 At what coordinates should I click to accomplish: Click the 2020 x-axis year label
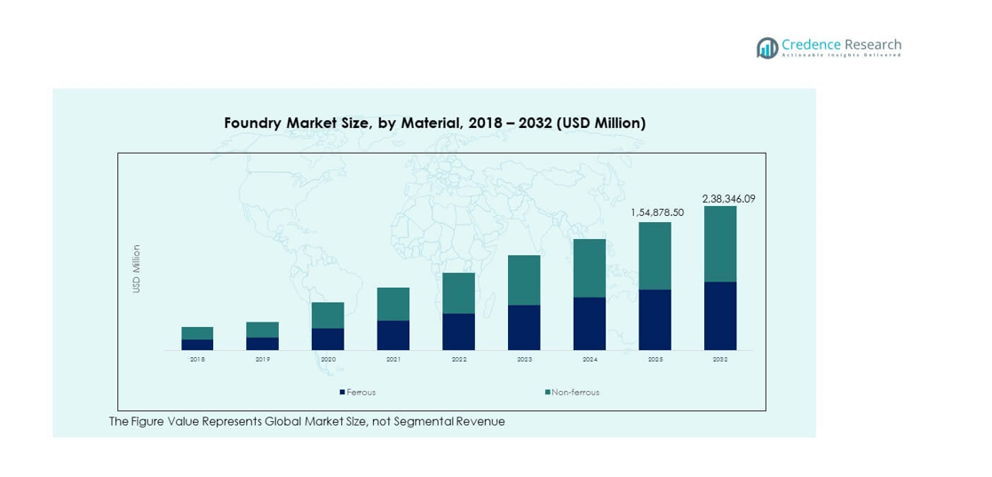[328, 360]
